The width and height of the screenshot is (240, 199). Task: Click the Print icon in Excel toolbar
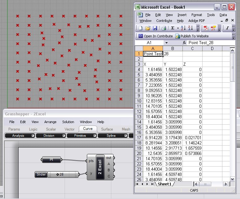164,28
